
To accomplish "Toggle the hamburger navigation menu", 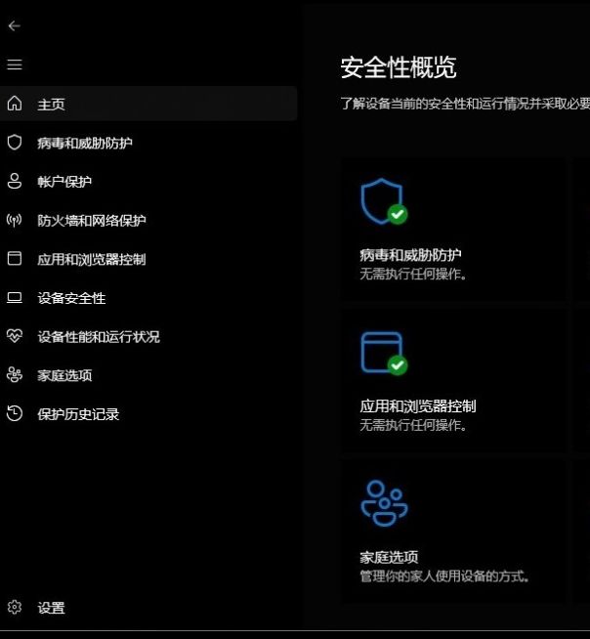I will pos(15,64).
